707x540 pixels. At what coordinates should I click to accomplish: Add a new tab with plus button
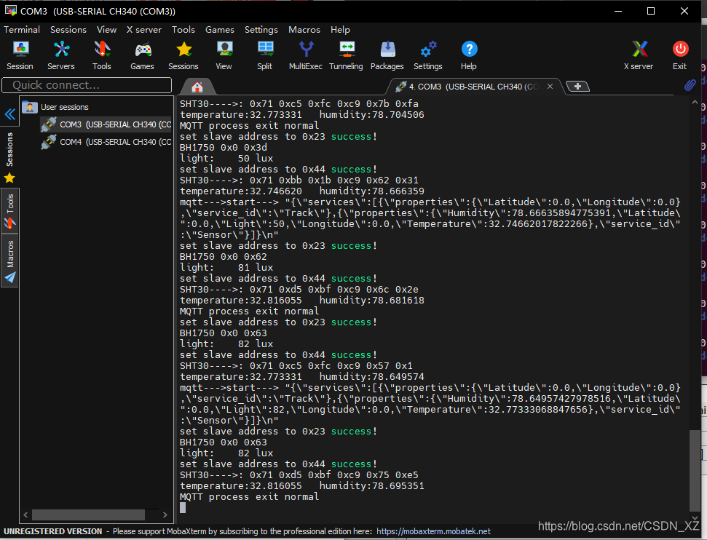(577, 86)
